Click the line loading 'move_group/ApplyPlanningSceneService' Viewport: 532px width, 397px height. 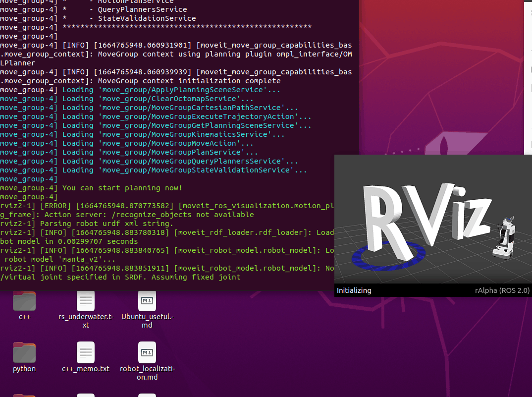tap(140, 90)
